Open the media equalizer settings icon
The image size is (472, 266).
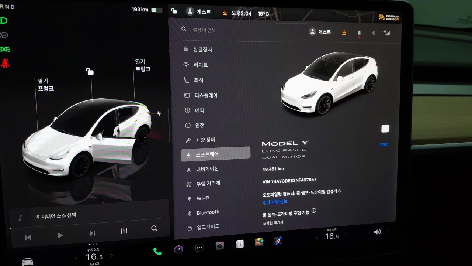pyautogui.click(x=124, y=231)
